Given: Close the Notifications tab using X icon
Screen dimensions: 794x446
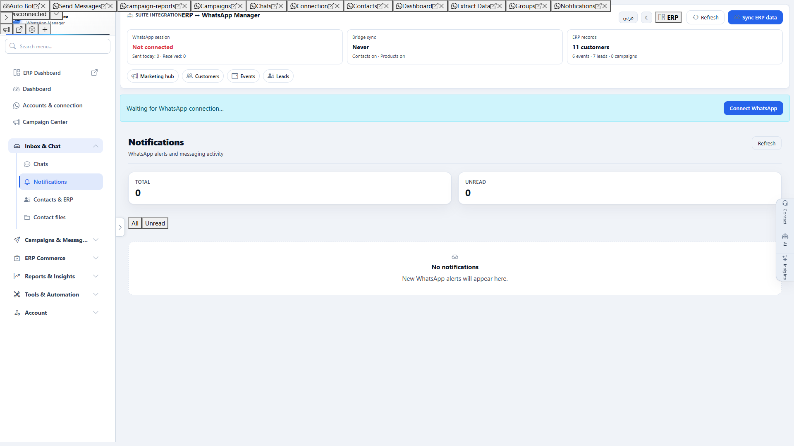Looking at the screenshot, I should [605, 6].
